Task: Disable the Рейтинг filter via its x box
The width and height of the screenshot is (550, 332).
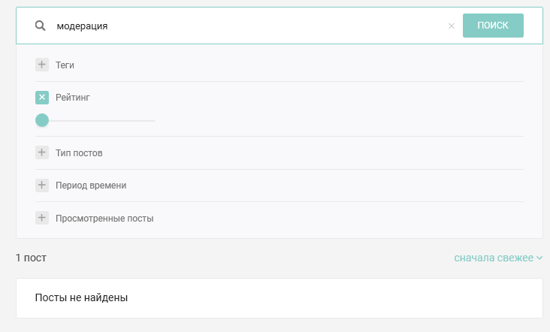Action: [x=42, y=97]
